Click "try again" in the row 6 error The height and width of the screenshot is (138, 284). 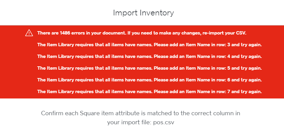pos(251,80)
